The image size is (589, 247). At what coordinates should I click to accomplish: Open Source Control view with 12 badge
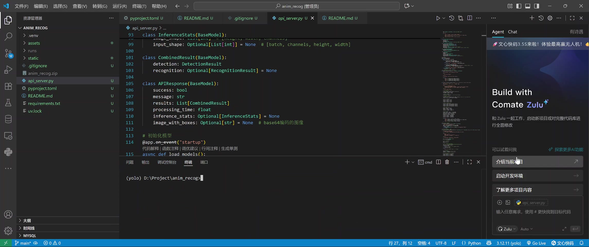(8, 53)
